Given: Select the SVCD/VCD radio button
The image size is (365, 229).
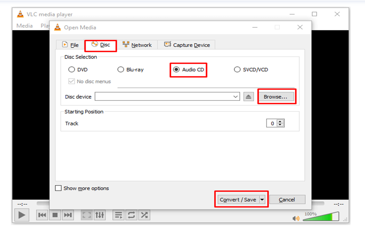Looking at the screenshot, I should pos(237,69).
